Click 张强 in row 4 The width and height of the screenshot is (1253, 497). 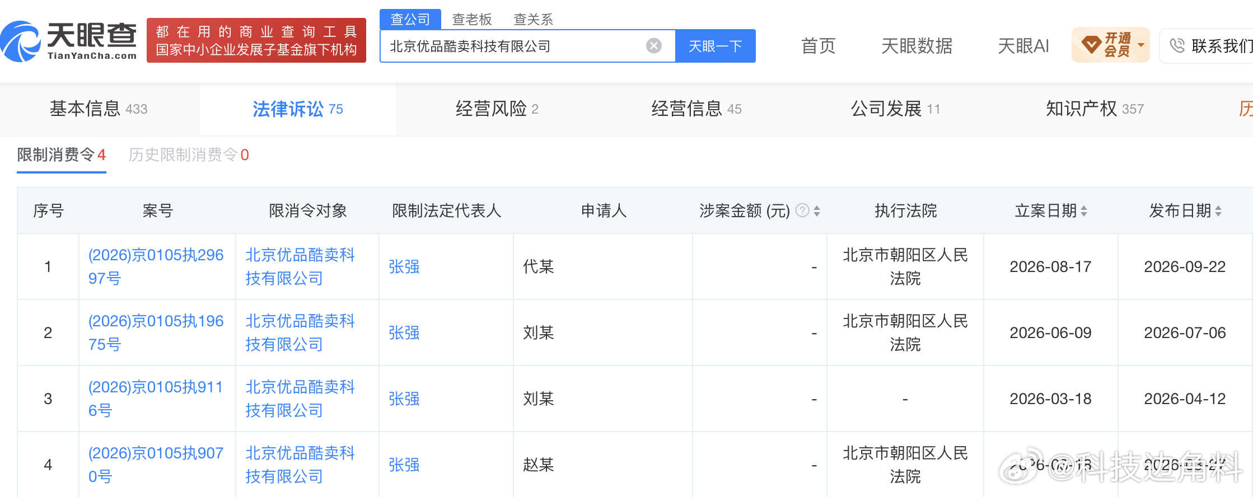pyautogui.click(x=404, y=465)
